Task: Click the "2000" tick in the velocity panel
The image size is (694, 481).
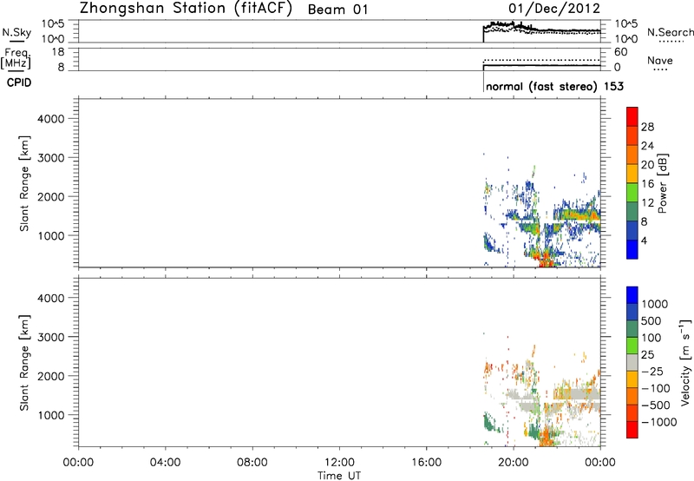Action: (x=50, y=376)
